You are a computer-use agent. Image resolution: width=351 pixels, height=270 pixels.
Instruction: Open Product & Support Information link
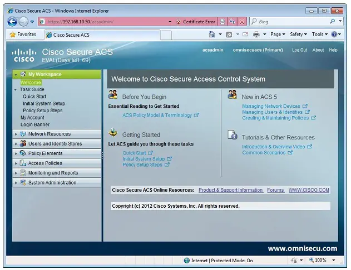(x=231, y=190)
